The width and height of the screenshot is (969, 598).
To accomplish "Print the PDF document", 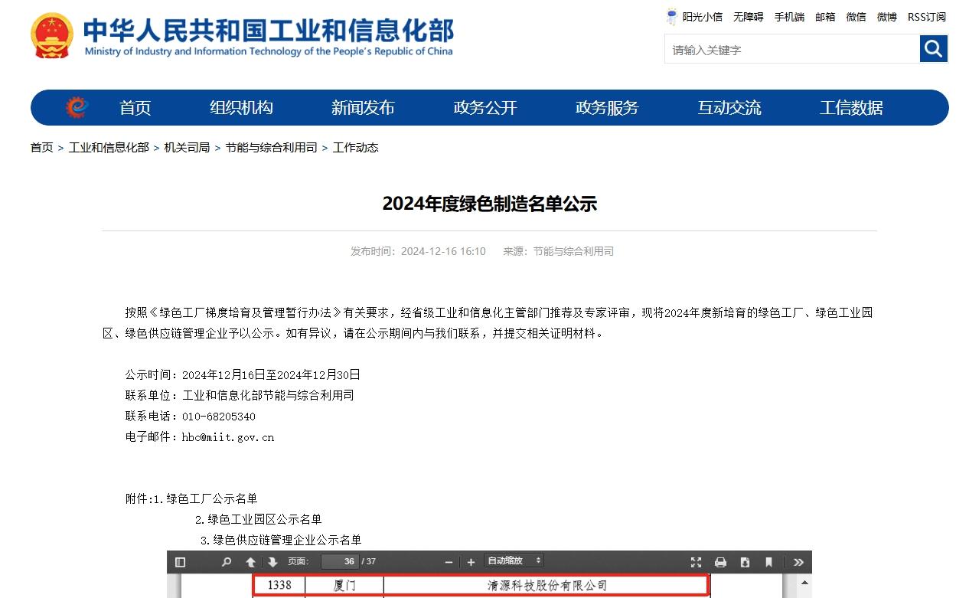I will (720, 562).
